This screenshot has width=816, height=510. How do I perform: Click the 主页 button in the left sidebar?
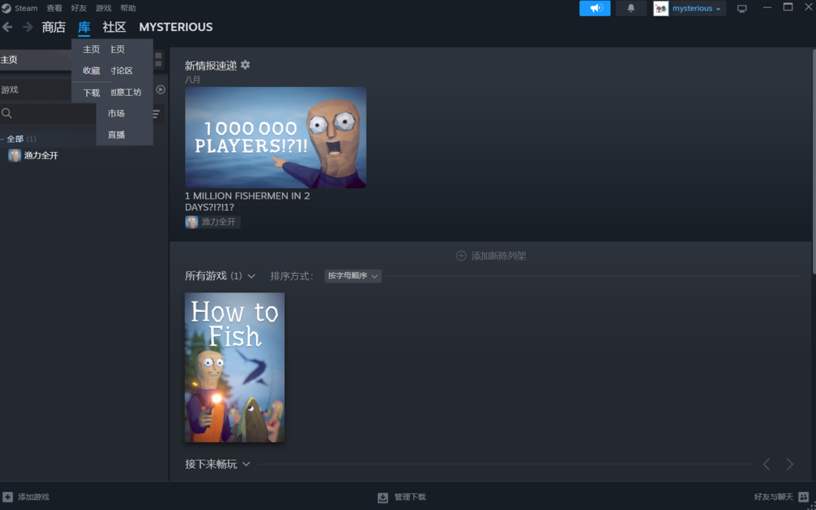click(x=36, y=60)
